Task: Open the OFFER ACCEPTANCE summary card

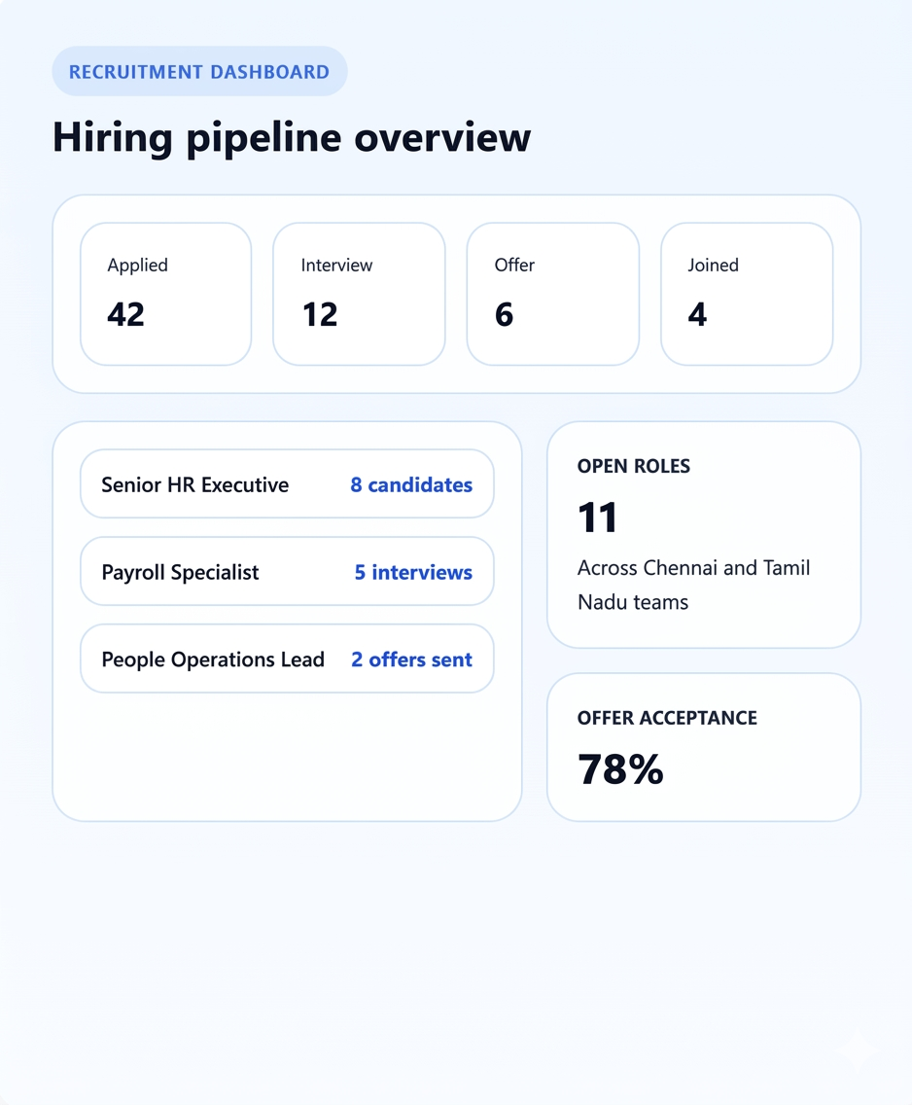Action: pos(703,745)
